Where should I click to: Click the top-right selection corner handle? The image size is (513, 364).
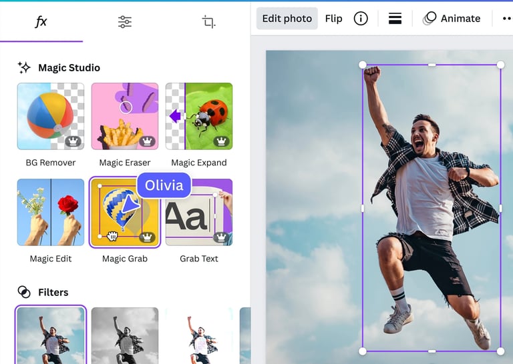500,65
